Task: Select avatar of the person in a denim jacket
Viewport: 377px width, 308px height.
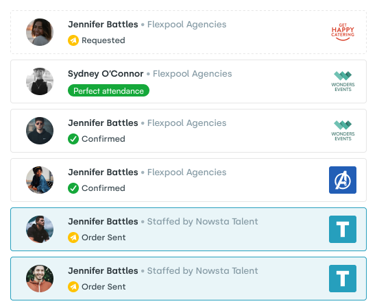Action: (40, 180)
